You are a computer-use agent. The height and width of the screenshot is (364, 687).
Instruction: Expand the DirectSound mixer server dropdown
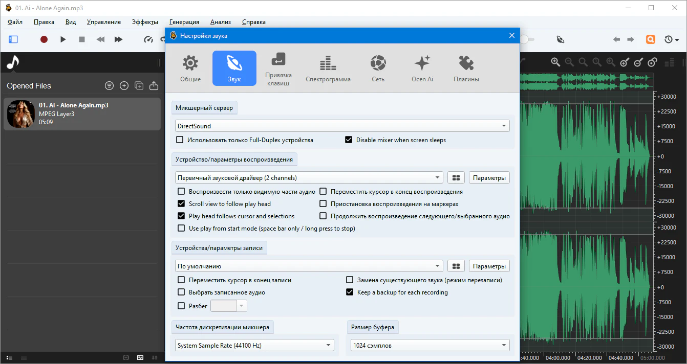342,126
